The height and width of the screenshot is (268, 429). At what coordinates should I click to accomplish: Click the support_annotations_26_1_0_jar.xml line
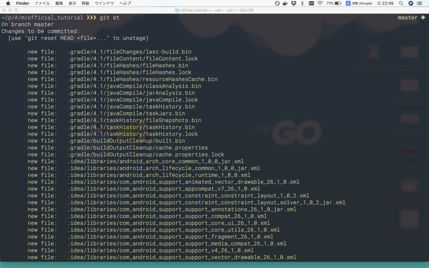pyautogui.click(x=162, y=209)
